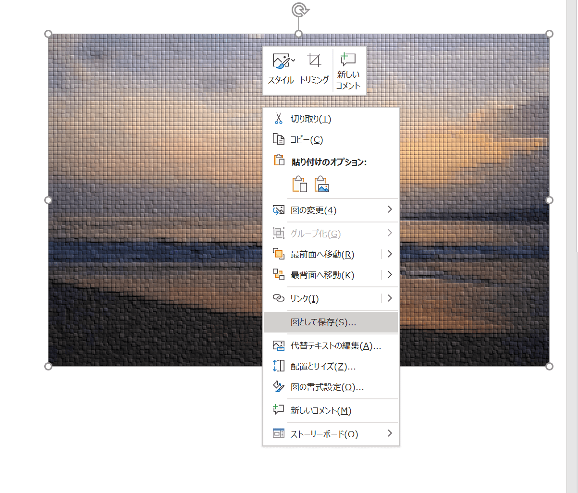Click the top-middle edge resize handle
This screenshot has width=578, height=493.
[x=299, y=34]
